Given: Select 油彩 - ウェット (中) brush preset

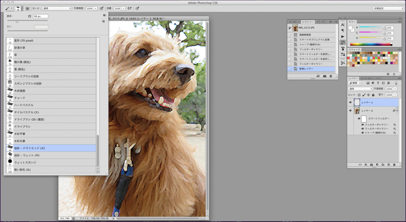Looking at the screenshot, I should coord(51,156).
